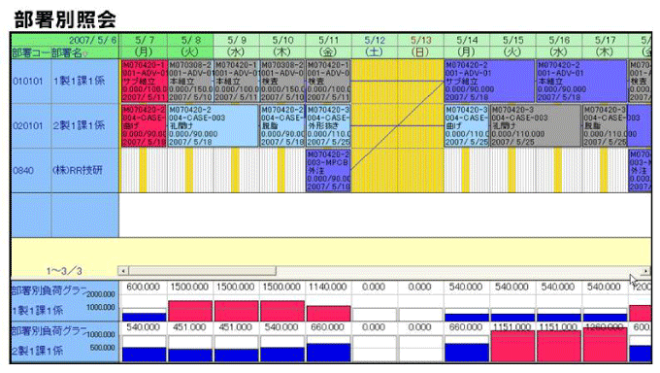
Task: Click light blue 外形抜き task on 5/11
Action: (328, 125)
